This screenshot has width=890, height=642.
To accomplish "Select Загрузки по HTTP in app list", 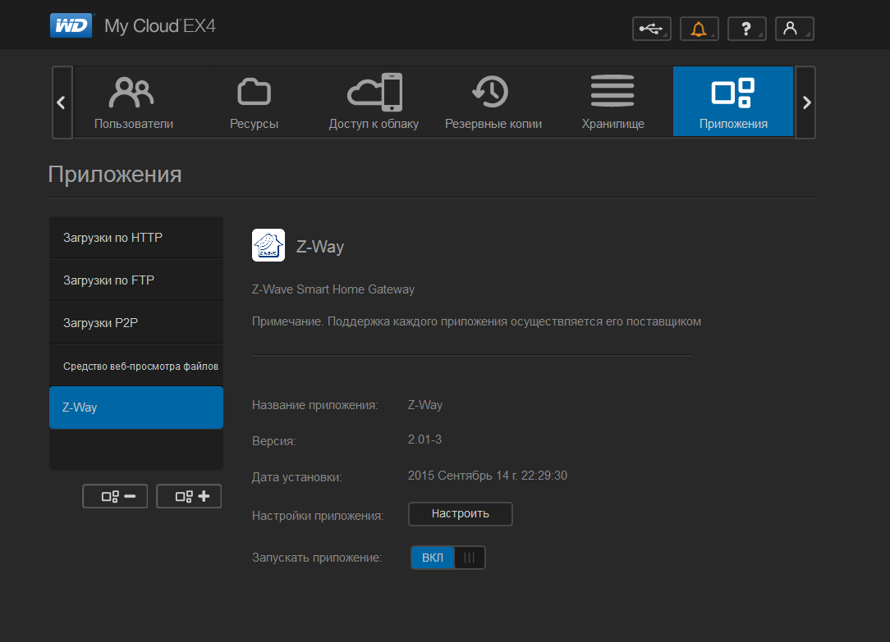I will (x=136, y=238).
